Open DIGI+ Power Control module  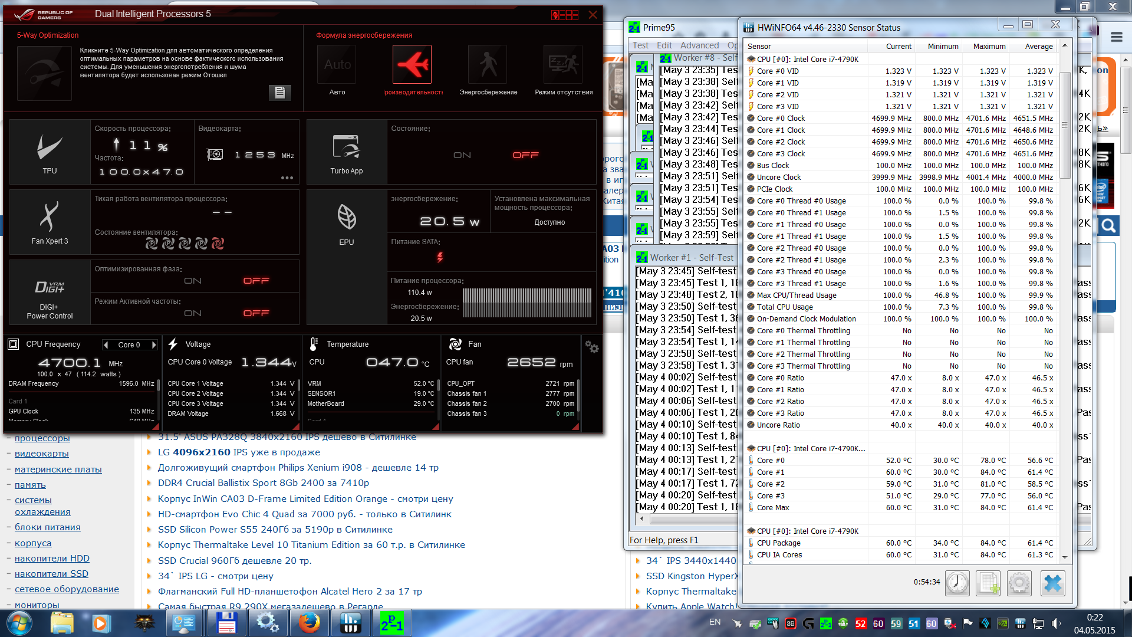(x=50, y=293)
